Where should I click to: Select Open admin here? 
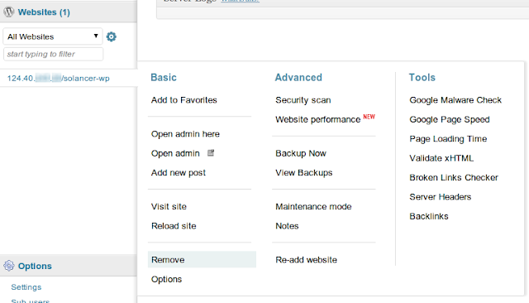coord(185,134)
